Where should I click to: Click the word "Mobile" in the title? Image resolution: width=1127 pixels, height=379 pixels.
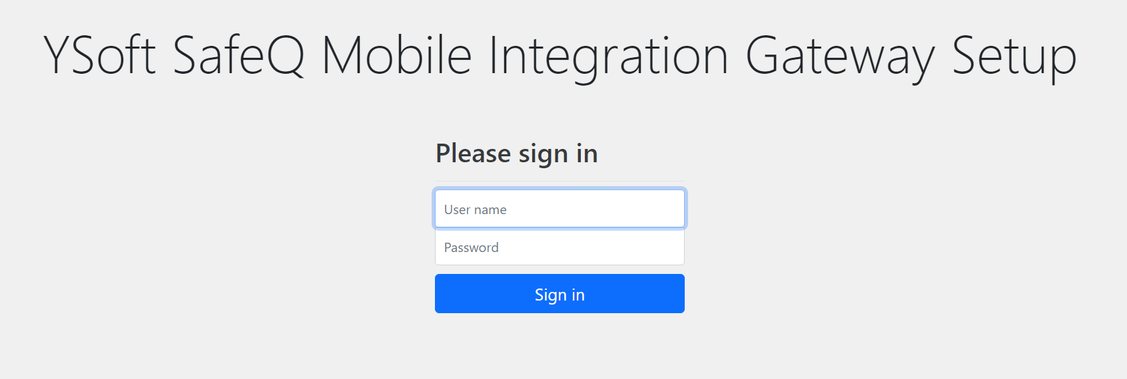click(396, 57)
